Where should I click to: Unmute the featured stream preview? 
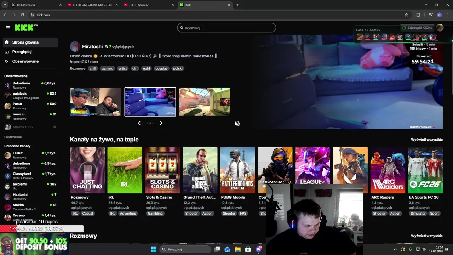[x=237, y=124]
